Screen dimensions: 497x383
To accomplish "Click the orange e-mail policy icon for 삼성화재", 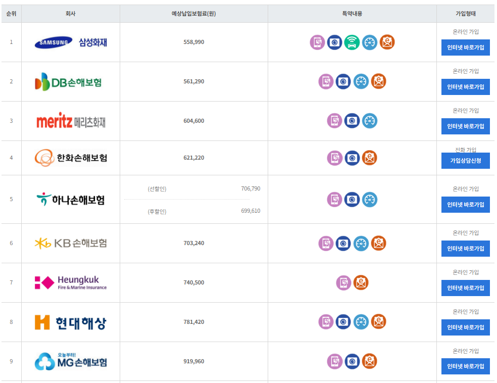I will (387, 42).
